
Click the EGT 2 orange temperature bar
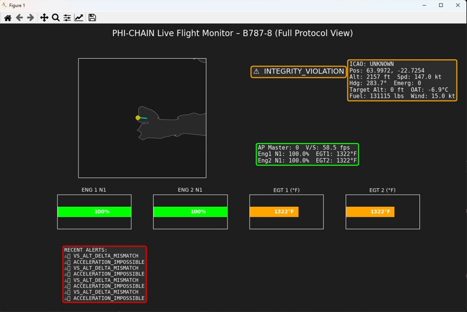(x=370, y=211)
